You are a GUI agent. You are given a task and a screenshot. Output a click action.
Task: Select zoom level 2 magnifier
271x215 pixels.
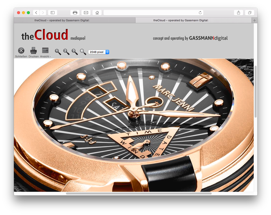[x=66, y=52]
